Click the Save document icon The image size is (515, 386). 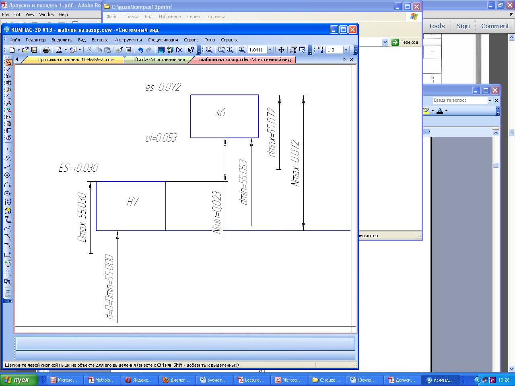click(34, 50)
